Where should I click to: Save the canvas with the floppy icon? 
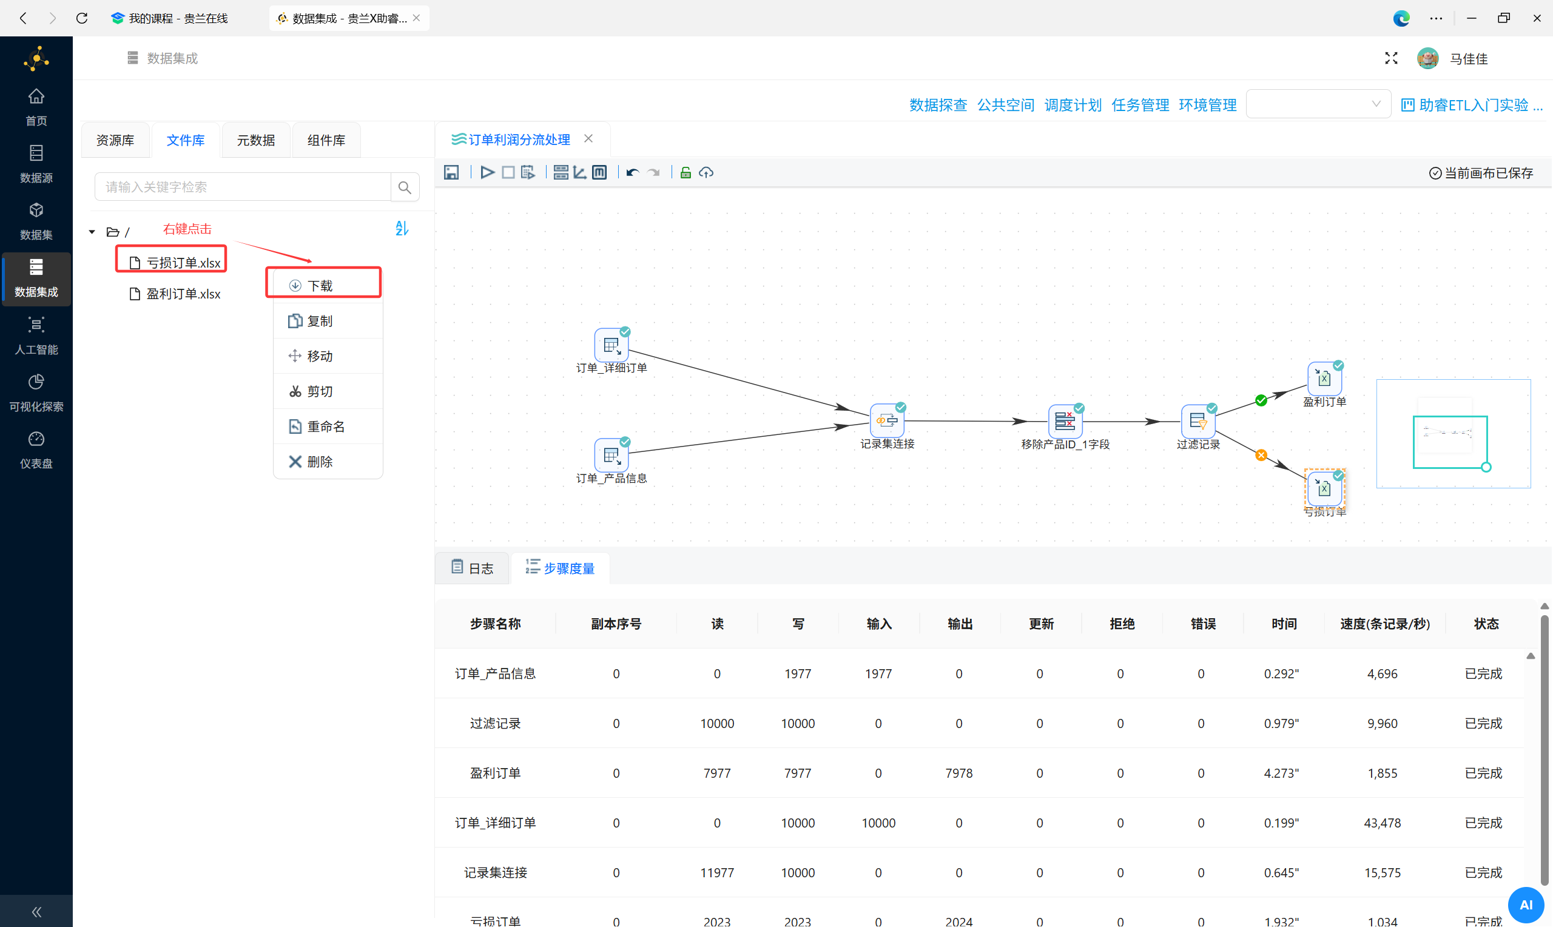click(x=451, y=172)
